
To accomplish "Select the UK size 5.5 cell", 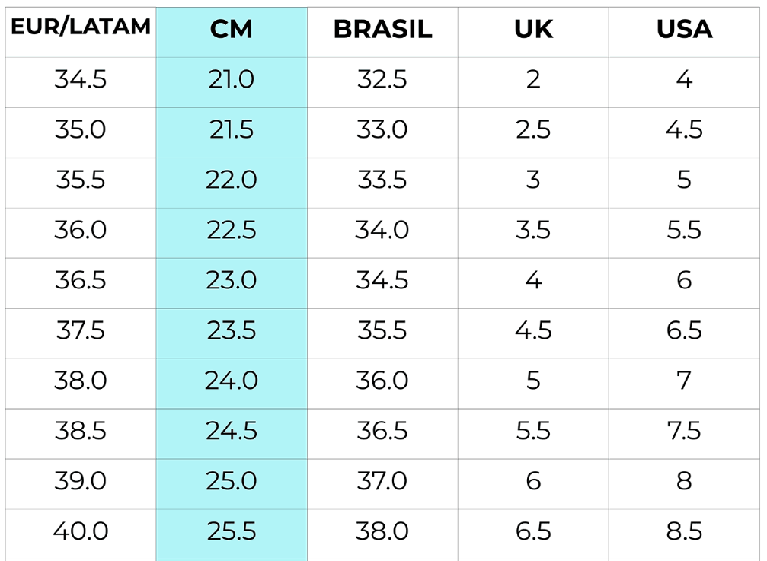I will coord(533,431).
